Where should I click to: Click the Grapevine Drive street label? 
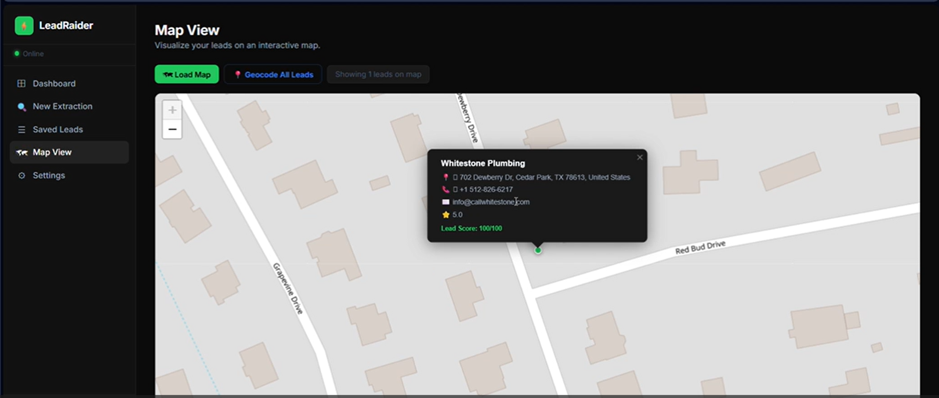click(288, 288)
